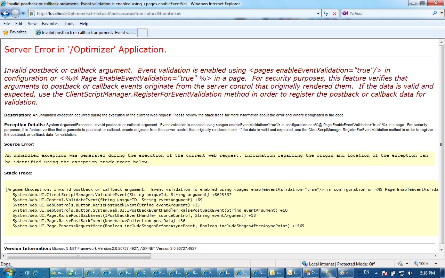Open the folder 'i...' taskbar button
445x278 pixels.
coord(277,273)
